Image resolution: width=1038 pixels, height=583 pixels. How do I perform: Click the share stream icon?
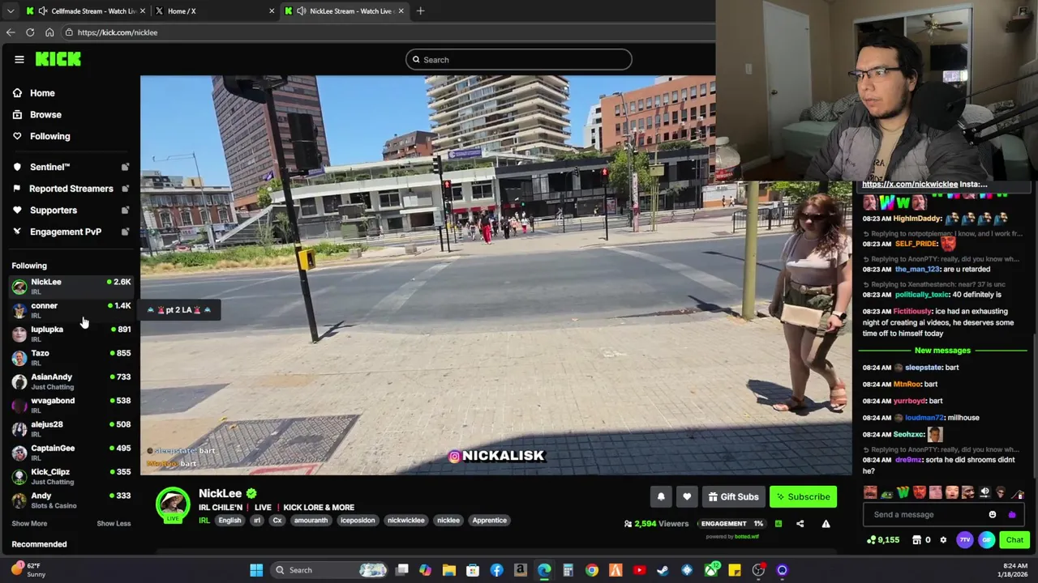point(800,524)
